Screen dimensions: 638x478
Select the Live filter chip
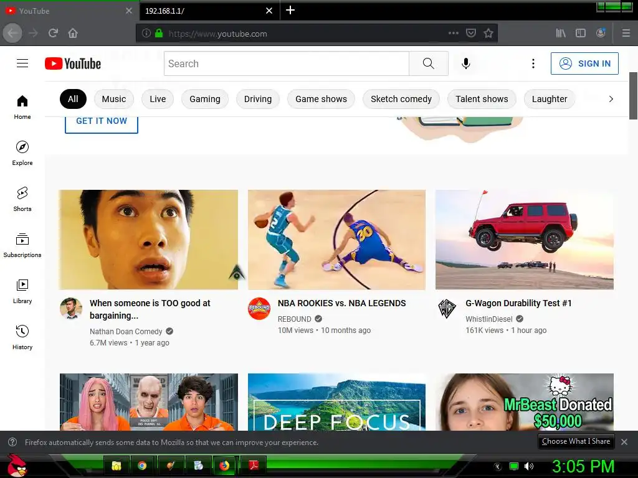158,99
